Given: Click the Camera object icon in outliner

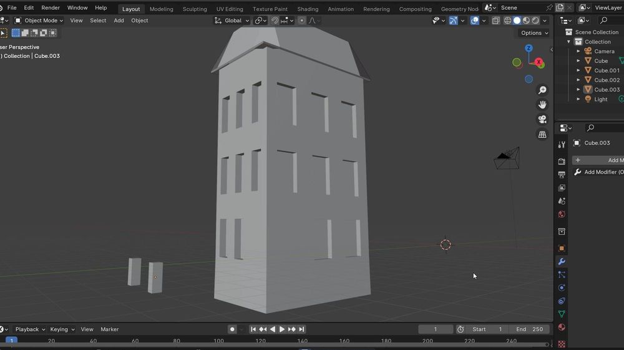Looking at the screenshot, I should click(x=588, y=51).
